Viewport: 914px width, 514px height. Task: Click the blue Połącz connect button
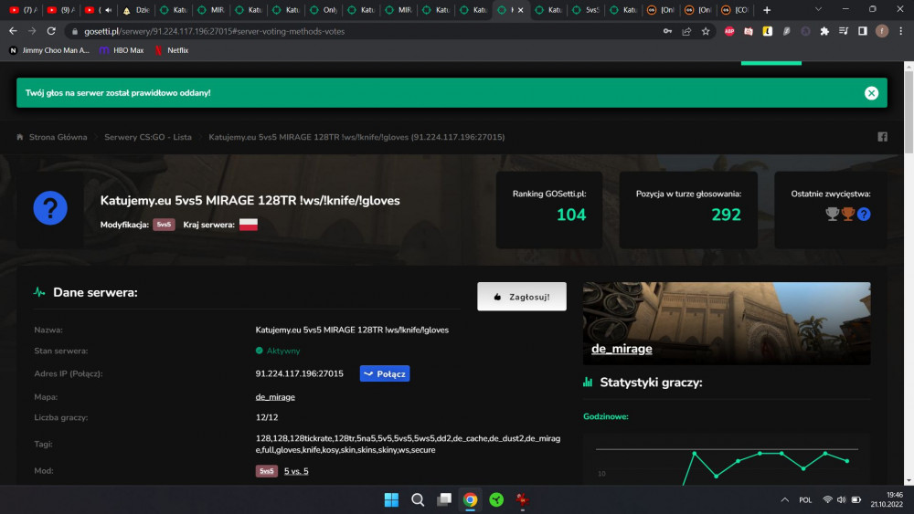coord(385,373)
